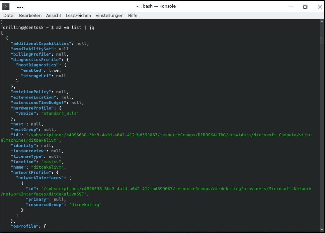325x233 pixels.
Task: Open the Ansicht menu
Action: pos(54,15)
